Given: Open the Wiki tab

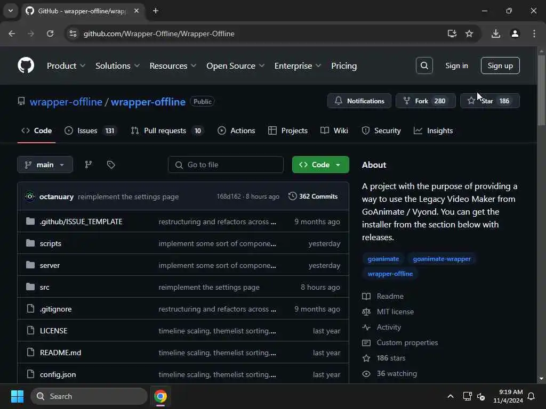Looking at the screenshot, I should coord(334,130).
